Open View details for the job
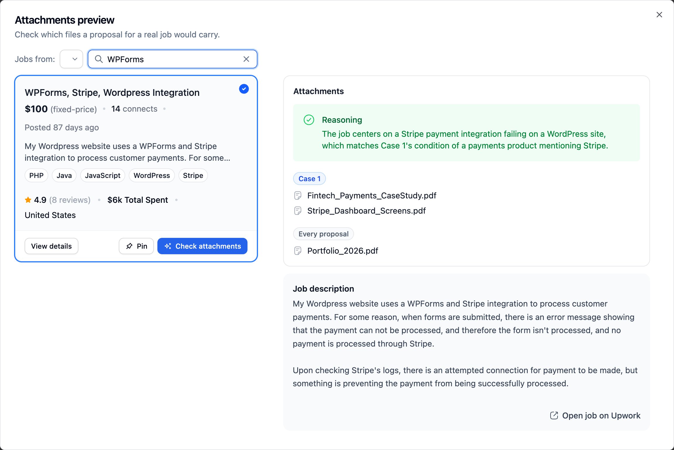Screen dimensions: 674x450 point(51,246)
